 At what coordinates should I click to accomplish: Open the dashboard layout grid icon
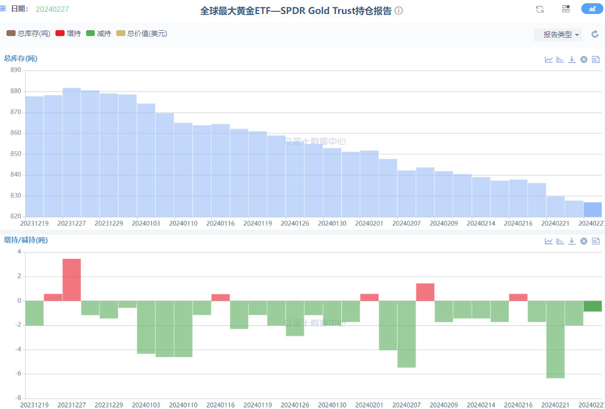tap(566, 9)
